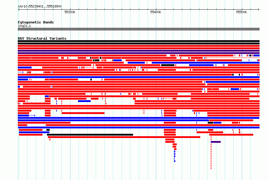Click the long partial-width black variant bar below the blue rows
The height and width of the screenshot is (180, 268).
pos(90,135)
